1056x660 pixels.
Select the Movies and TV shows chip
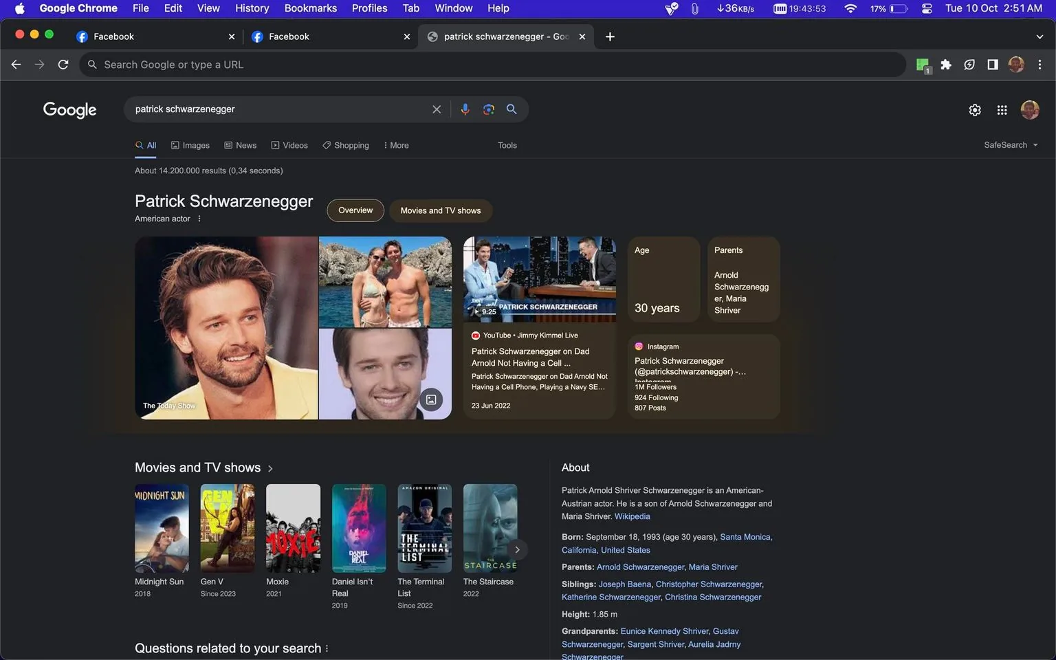pos(440,210)
